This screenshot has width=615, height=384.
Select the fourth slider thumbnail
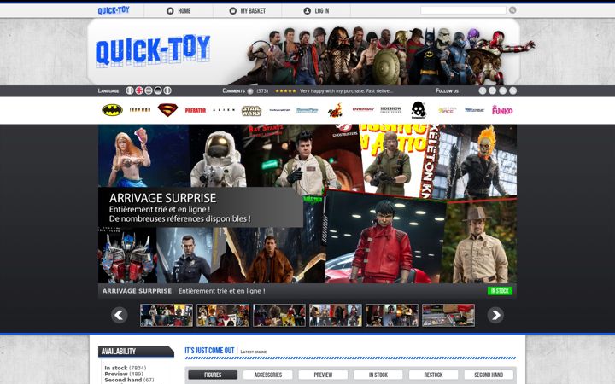(336, 315)
